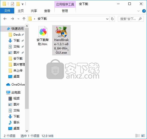Click the blue download arrow under 此电脑
The height and width of the screenshot is (139, 147).
click(x=10, y=117)
